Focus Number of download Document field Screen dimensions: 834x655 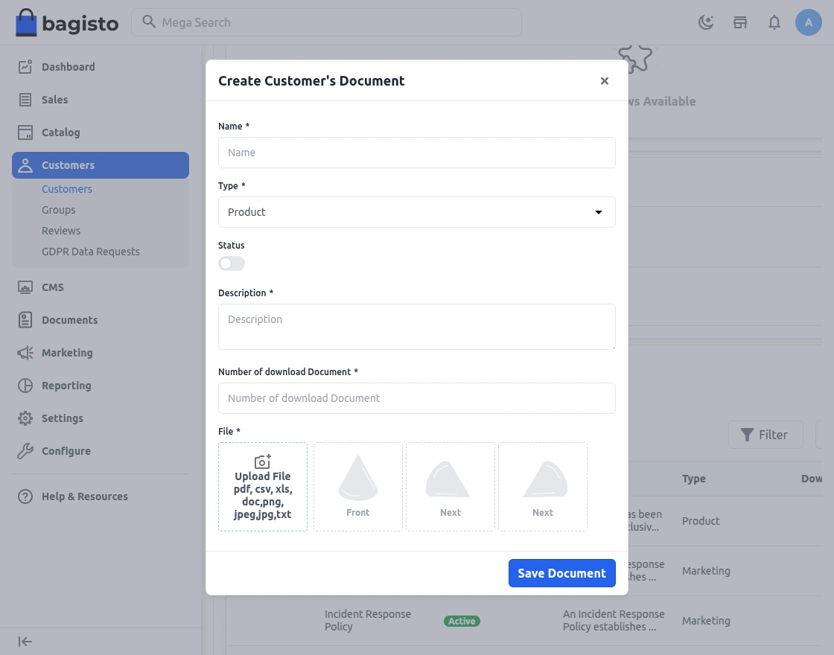click(416, 398)
